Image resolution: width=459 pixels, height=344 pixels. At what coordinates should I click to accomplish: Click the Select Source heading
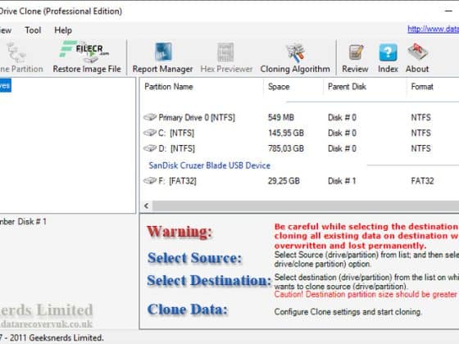(x=195, y=258)
